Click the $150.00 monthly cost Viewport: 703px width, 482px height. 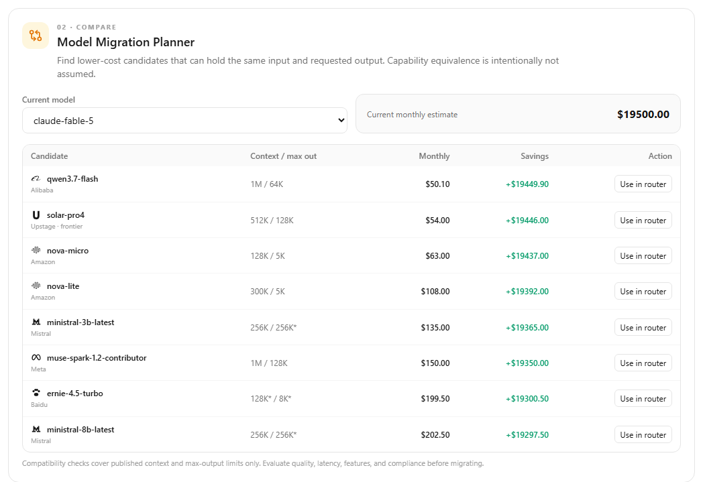[435, 363]
